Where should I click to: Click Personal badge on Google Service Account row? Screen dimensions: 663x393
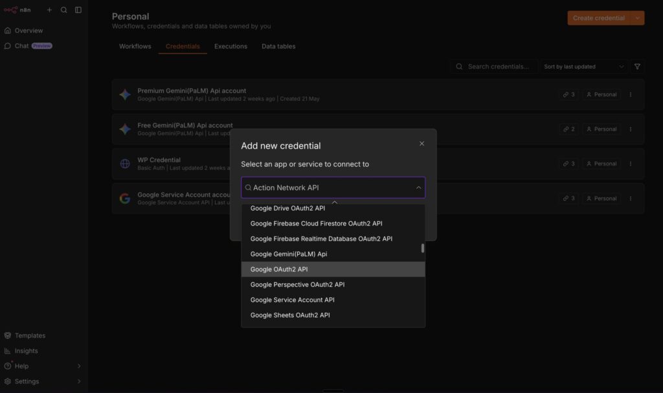601,198
